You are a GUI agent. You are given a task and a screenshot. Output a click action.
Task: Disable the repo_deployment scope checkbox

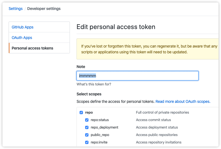(87, 127)
